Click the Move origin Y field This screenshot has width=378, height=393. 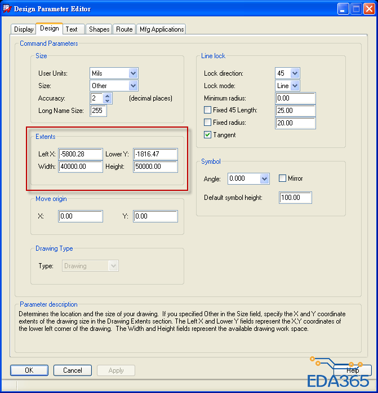[x=155, y=216]
